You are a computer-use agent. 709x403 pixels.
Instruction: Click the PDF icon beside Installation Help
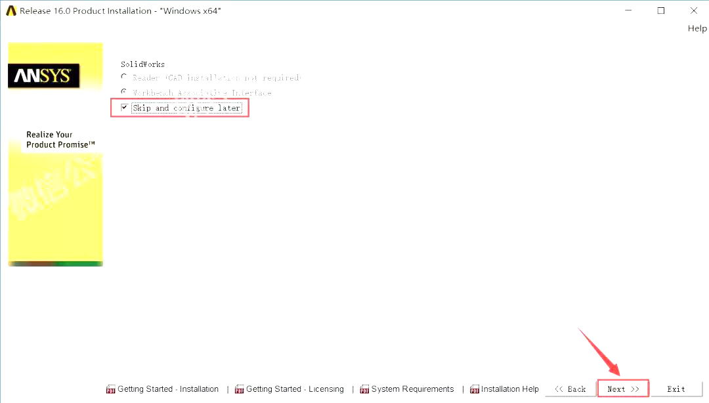pyautogui.click(x=475, y=389)
